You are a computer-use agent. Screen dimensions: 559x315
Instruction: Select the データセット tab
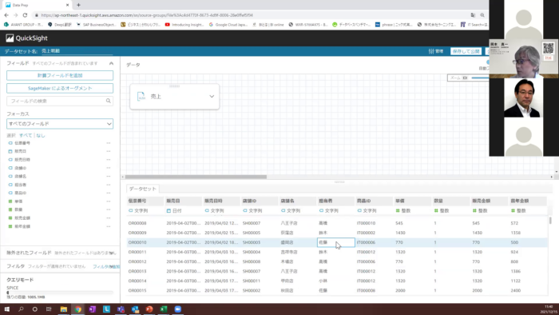[143, 189]
